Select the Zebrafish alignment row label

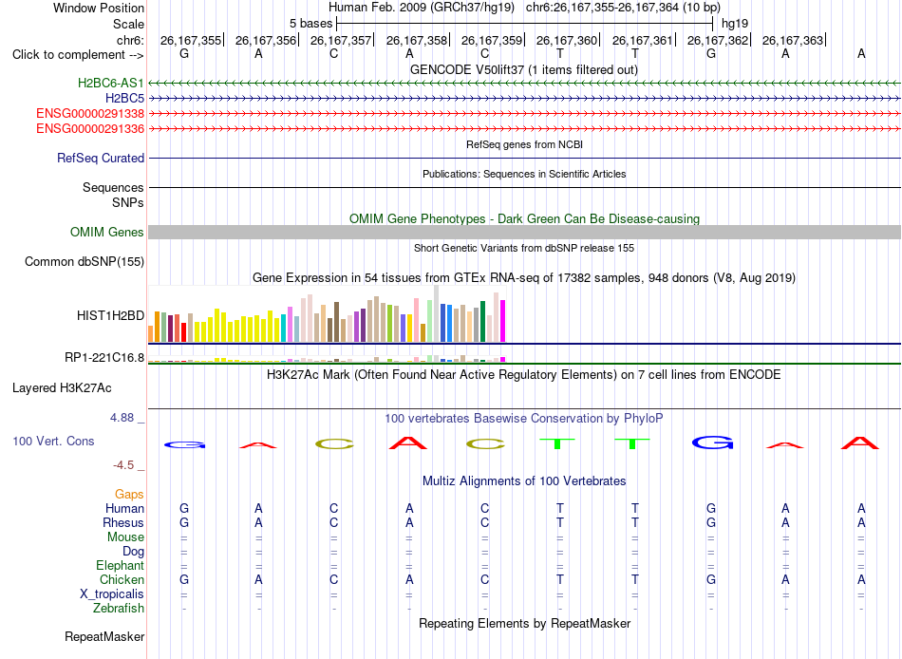[119, 609]
